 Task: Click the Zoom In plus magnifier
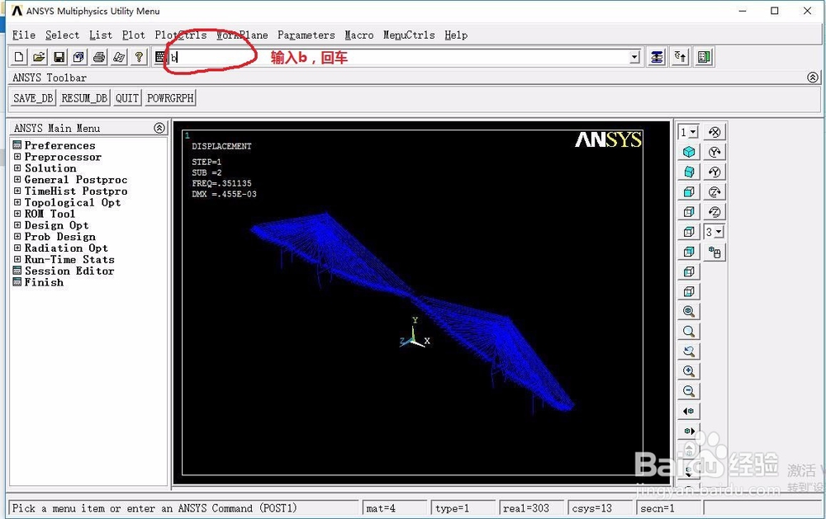(x=689, y=371)
